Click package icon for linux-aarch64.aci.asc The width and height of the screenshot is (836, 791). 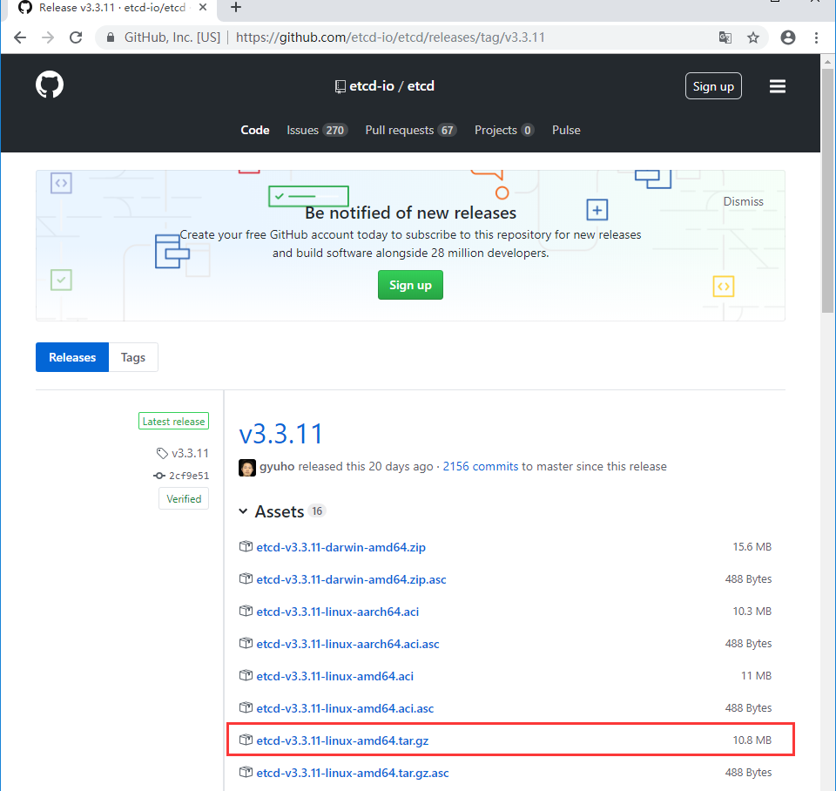tap(246, 643)
